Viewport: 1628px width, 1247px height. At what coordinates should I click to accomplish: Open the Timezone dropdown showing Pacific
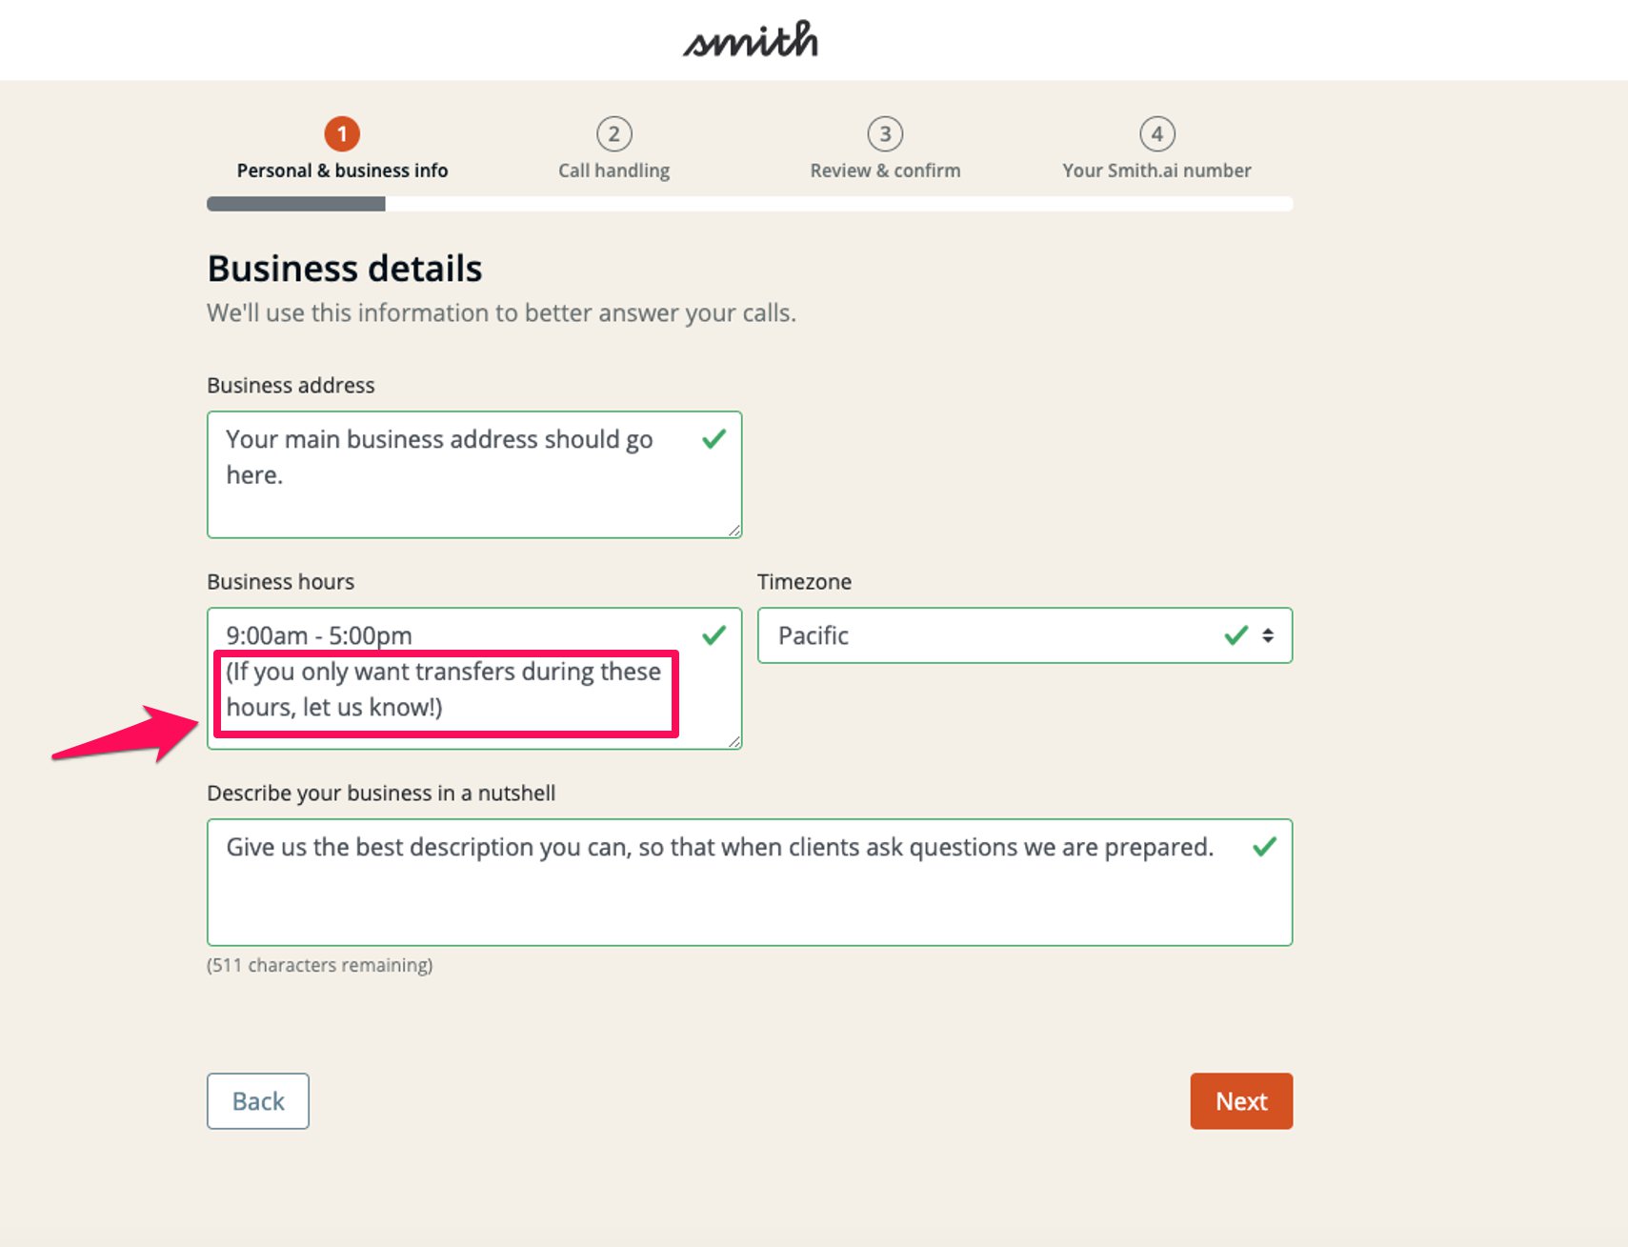1025,635
